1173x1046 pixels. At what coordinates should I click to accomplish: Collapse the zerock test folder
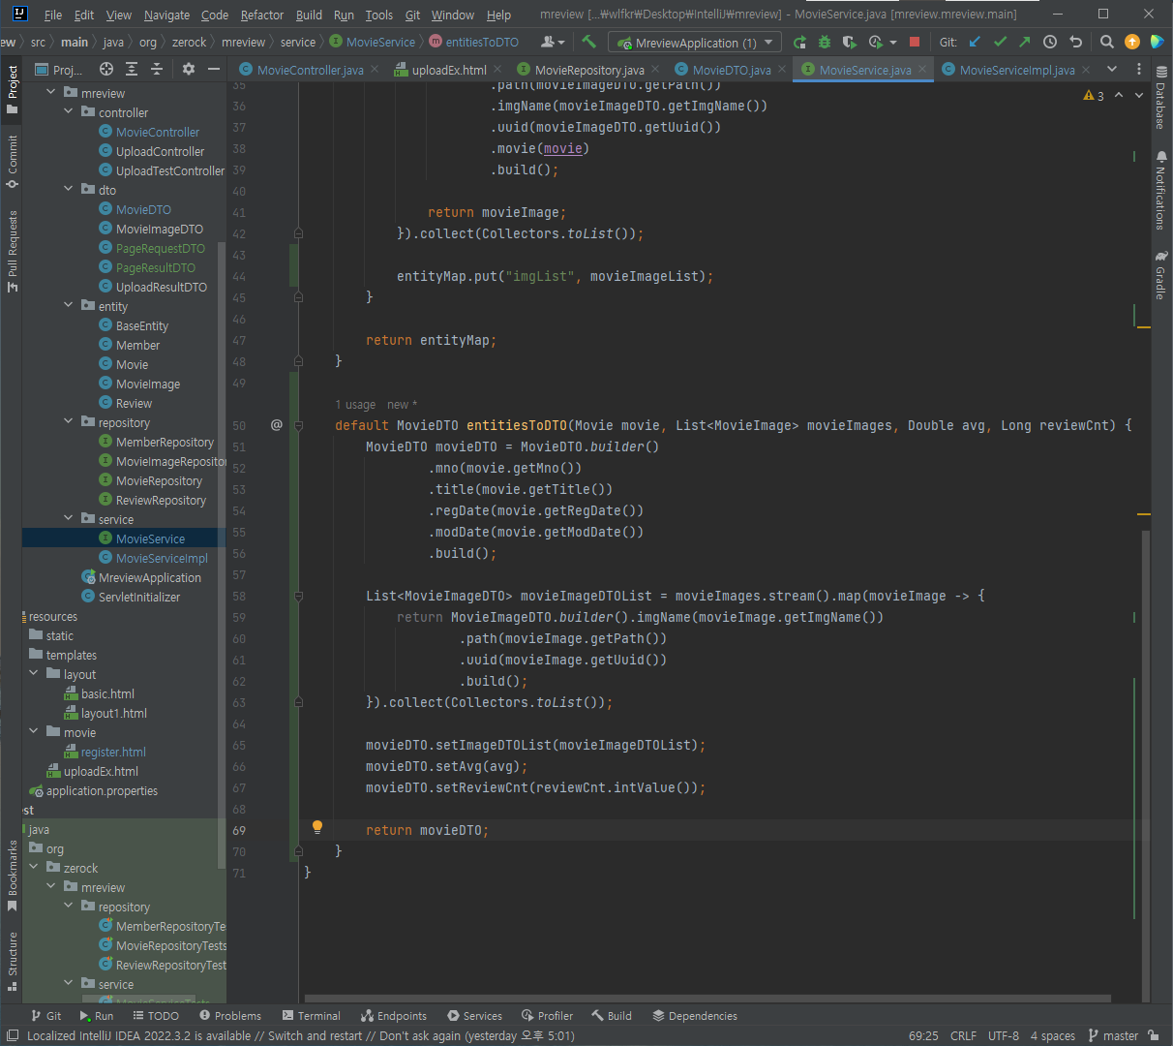click(x=34, y=867)
